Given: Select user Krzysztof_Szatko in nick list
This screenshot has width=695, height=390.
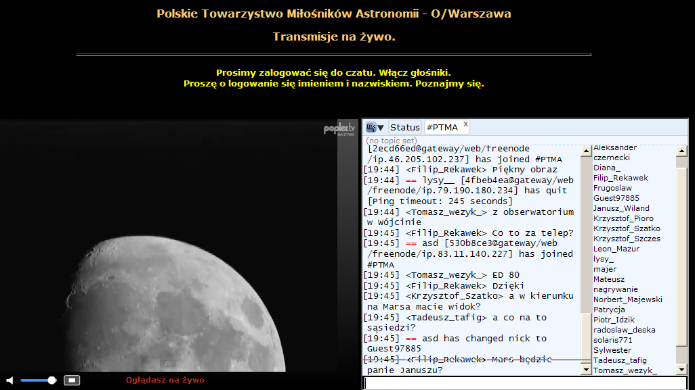Looking at the screenshot, I should 627,228.
